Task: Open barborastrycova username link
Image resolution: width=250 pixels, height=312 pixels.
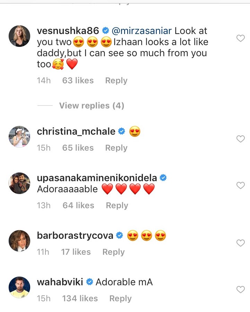Action: [75, 236]
